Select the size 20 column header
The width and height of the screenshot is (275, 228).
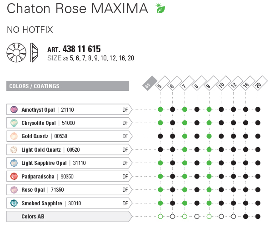[258, 84]
